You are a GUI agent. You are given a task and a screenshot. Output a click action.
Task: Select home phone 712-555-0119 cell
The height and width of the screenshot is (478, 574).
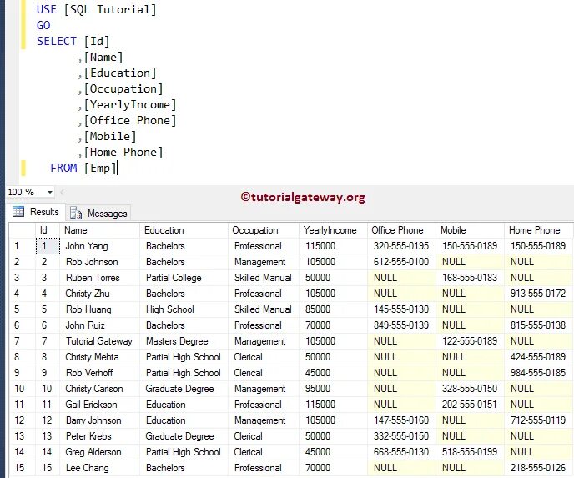point(538,420)
